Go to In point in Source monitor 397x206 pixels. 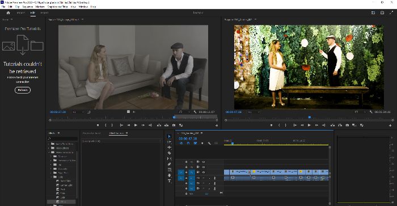tap(121, 125)
